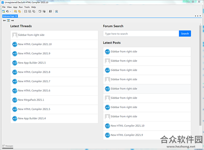Click the scrollbar up arrow
The height and width of the screenshot is (150, 204).
tap(200, 24)
